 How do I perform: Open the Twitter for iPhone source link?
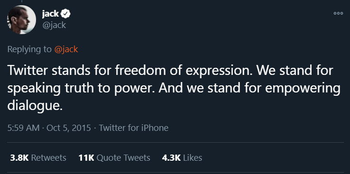click(133, 128)
